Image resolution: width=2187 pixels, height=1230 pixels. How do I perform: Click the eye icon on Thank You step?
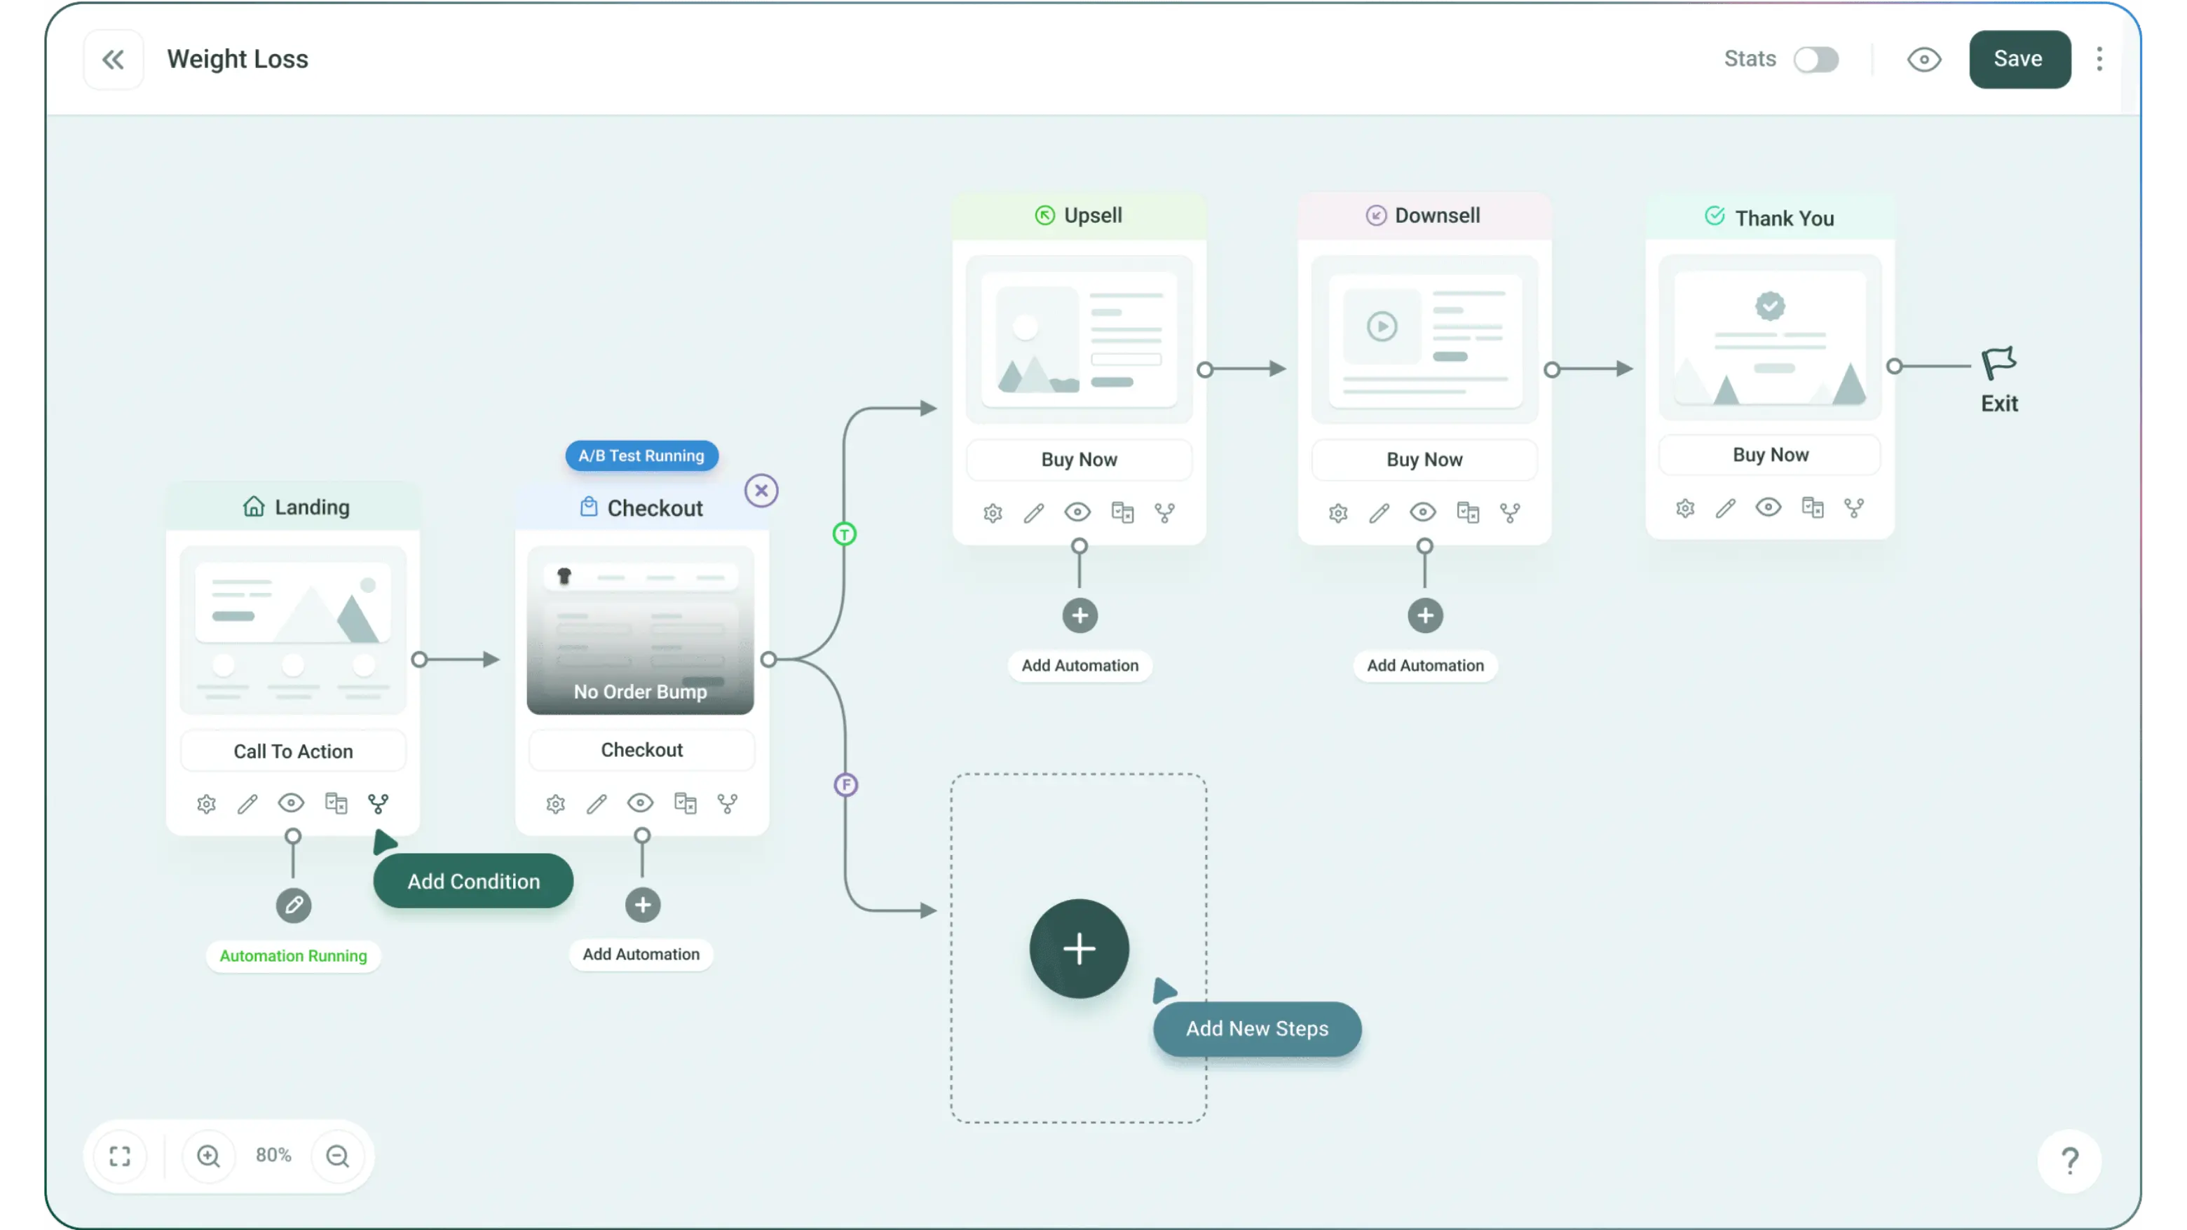[1769, 507]
